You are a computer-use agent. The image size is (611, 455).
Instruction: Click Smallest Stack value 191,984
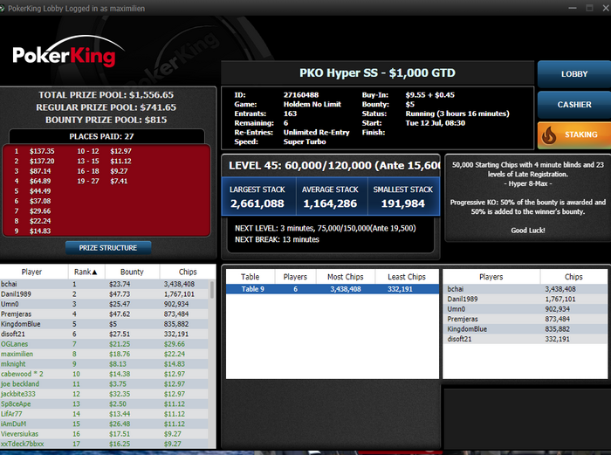403,203
